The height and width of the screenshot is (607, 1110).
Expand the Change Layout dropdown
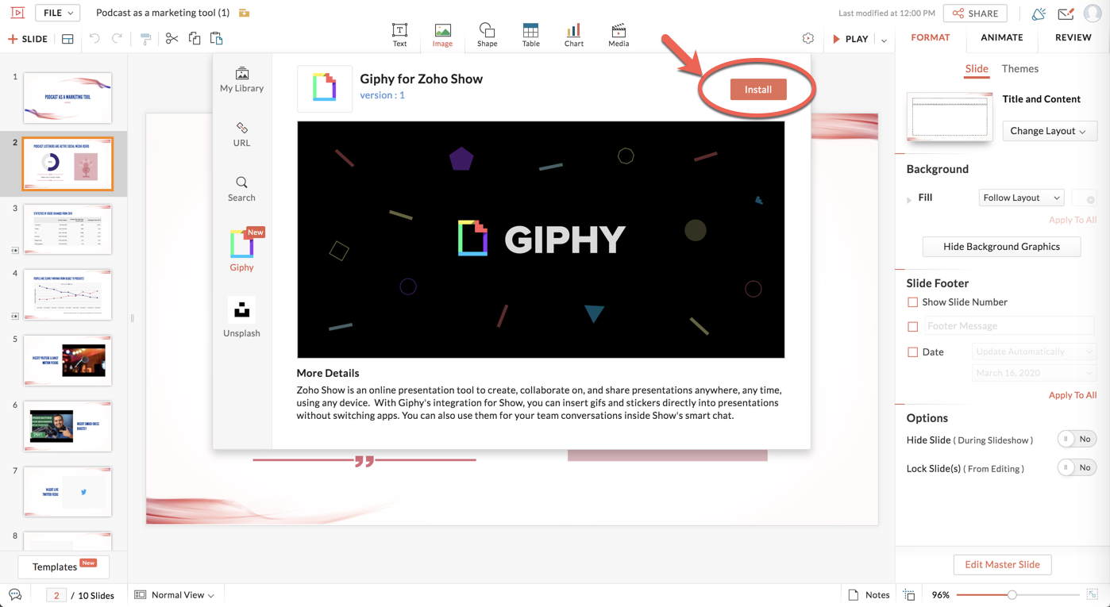[x=1050, y=131]
